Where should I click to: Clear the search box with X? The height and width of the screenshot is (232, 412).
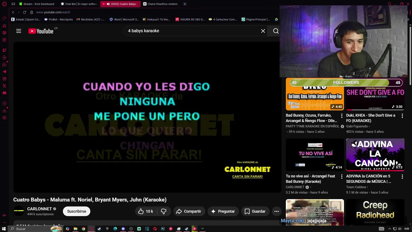tap(263, 31)
